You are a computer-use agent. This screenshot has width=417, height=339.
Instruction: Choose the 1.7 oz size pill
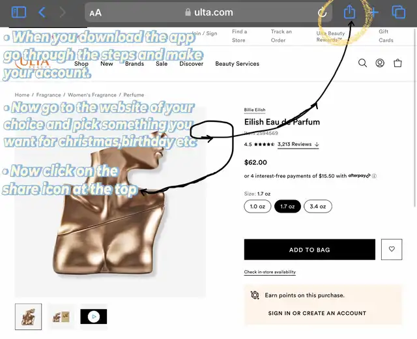(x=287, y=207)
